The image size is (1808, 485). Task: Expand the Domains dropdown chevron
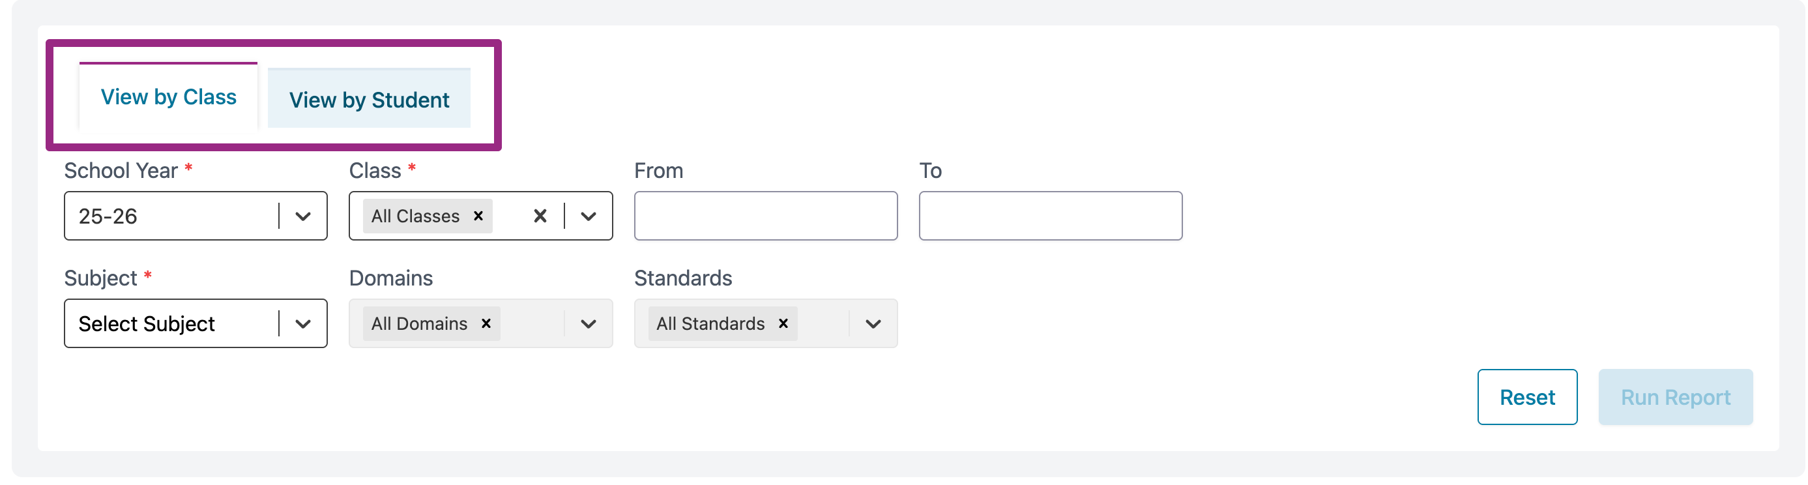(x=589, y=323)
